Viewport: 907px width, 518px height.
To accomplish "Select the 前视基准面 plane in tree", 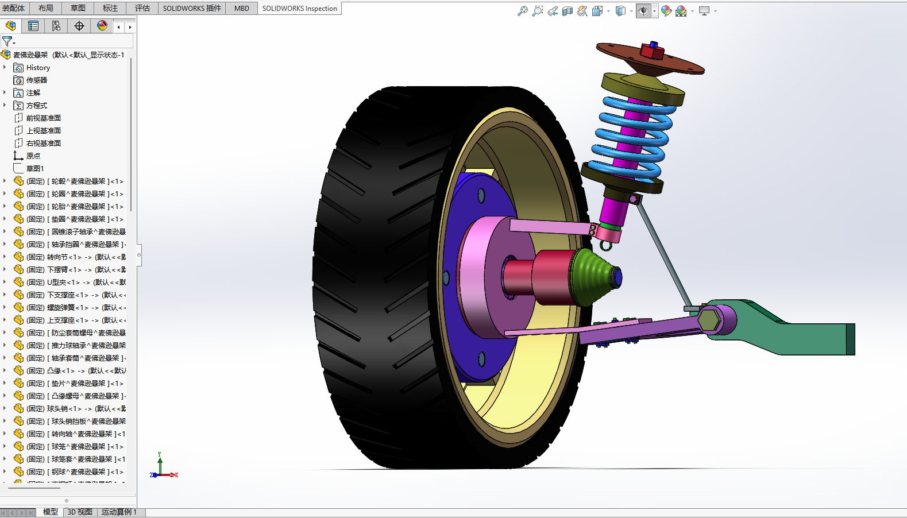I will (x=43, y=118).
